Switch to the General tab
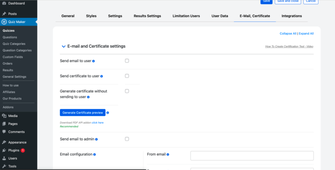This screenshot has height=170, width=335. [x=68, y=16]
